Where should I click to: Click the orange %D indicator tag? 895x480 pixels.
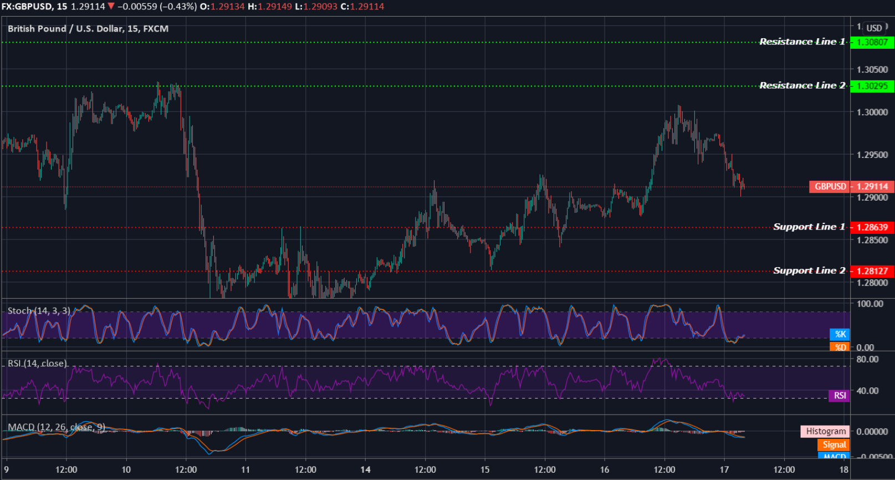[x=840, y=347]
